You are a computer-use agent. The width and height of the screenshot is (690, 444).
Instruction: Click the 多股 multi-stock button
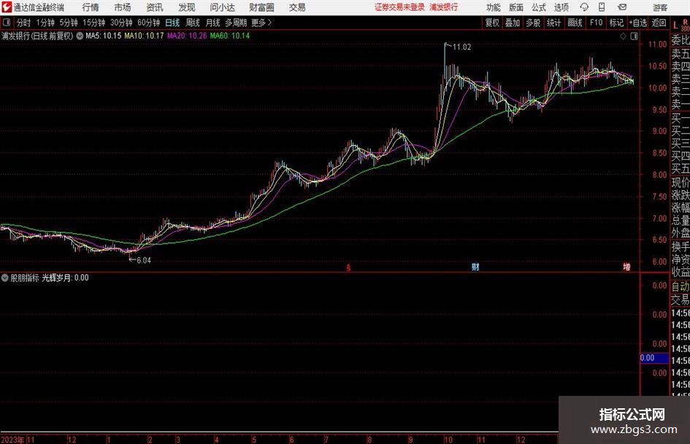pyautogui.click(x=533, y=23)
